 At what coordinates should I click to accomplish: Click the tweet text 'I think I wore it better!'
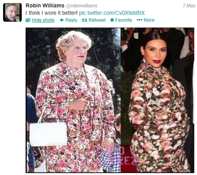52,13
